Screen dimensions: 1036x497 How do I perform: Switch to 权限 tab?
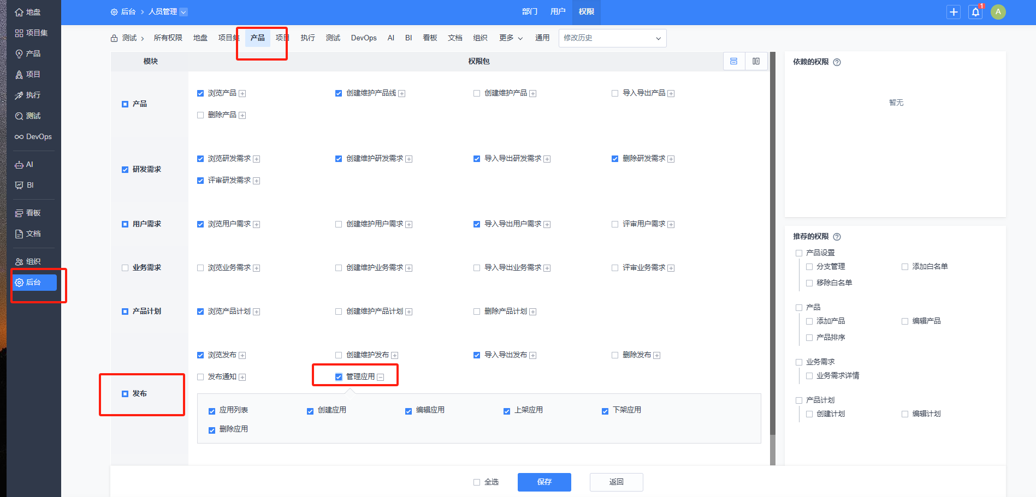coord(587,11)
